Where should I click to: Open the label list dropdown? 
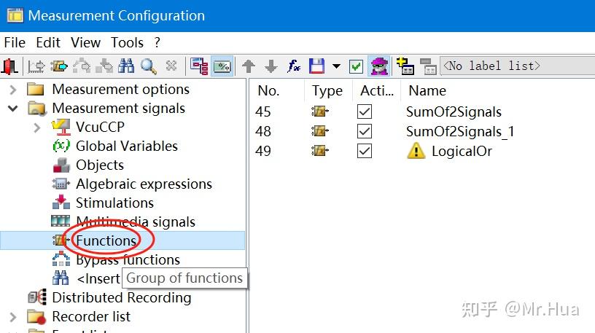[x=518, y=66]
